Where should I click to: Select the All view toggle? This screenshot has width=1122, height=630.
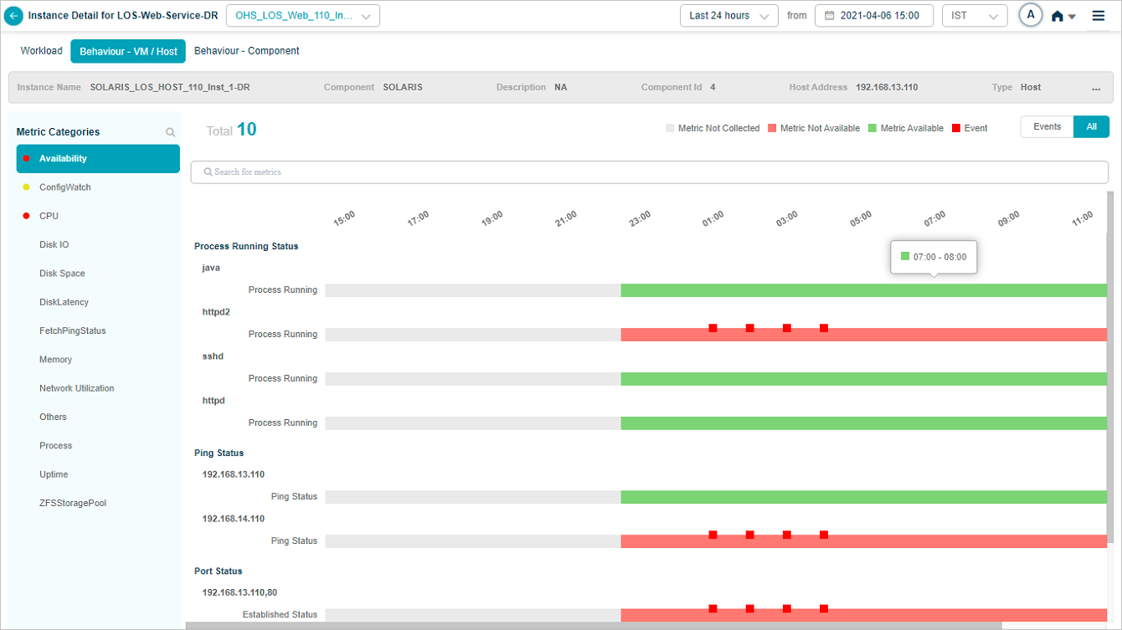1091,127
